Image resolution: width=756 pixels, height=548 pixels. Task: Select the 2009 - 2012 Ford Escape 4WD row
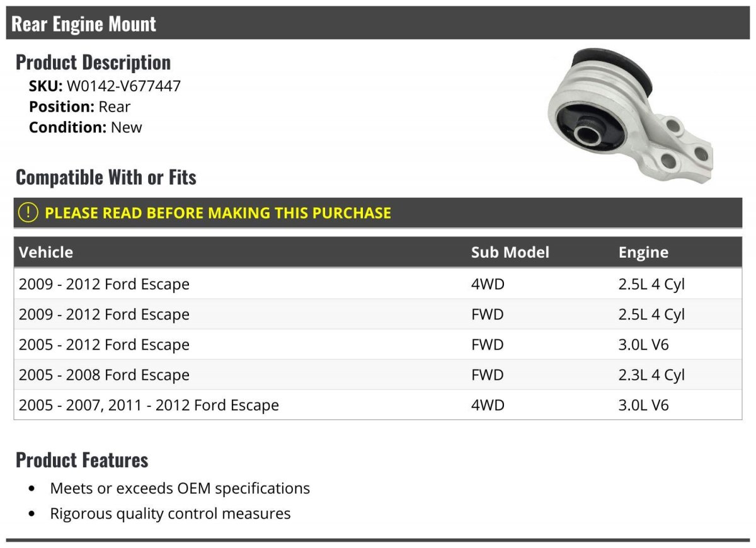point(378,284)
